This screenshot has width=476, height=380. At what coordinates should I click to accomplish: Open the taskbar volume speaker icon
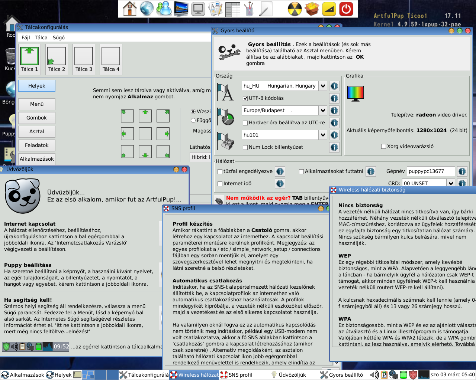pos(374,375)
